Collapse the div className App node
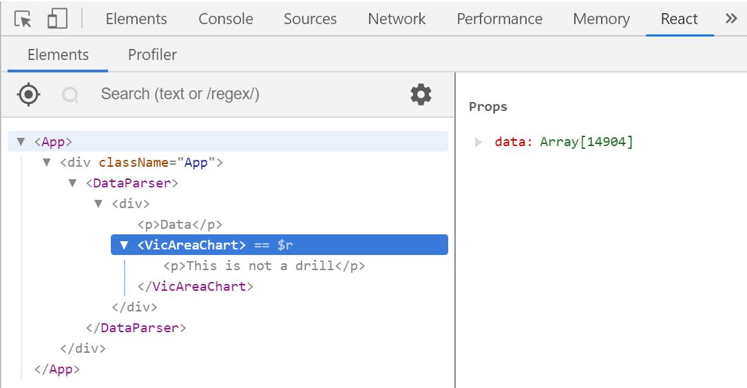747x388 pixels. (47, 163)
